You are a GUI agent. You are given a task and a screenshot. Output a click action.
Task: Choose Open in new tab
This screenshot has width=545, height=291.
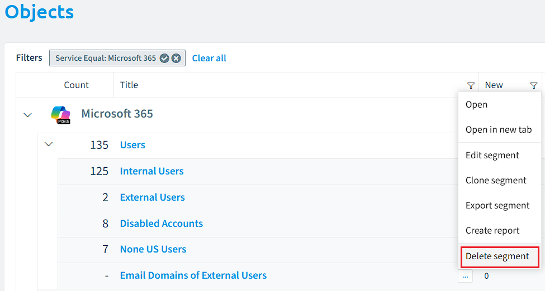[x=500, y=130]
